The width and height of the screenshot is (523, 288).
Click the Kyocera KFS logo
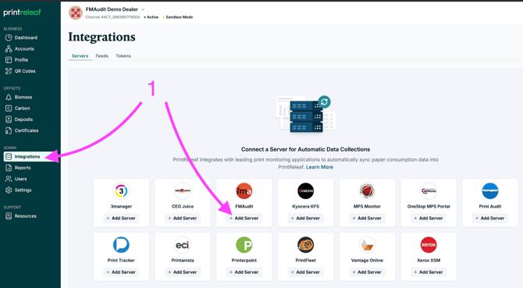pyautogui.click(x=305, y=191)
